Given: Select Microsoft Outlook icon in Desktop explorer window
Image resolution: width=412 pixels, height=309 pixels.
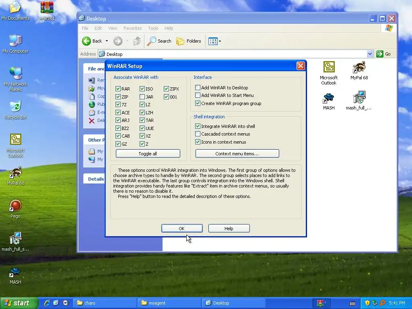Looking at the screenshot, I should coord(329,73).
